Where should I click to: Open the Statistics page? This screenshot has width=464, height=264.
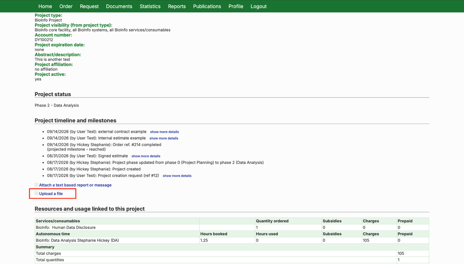click(x=150, y=6)
